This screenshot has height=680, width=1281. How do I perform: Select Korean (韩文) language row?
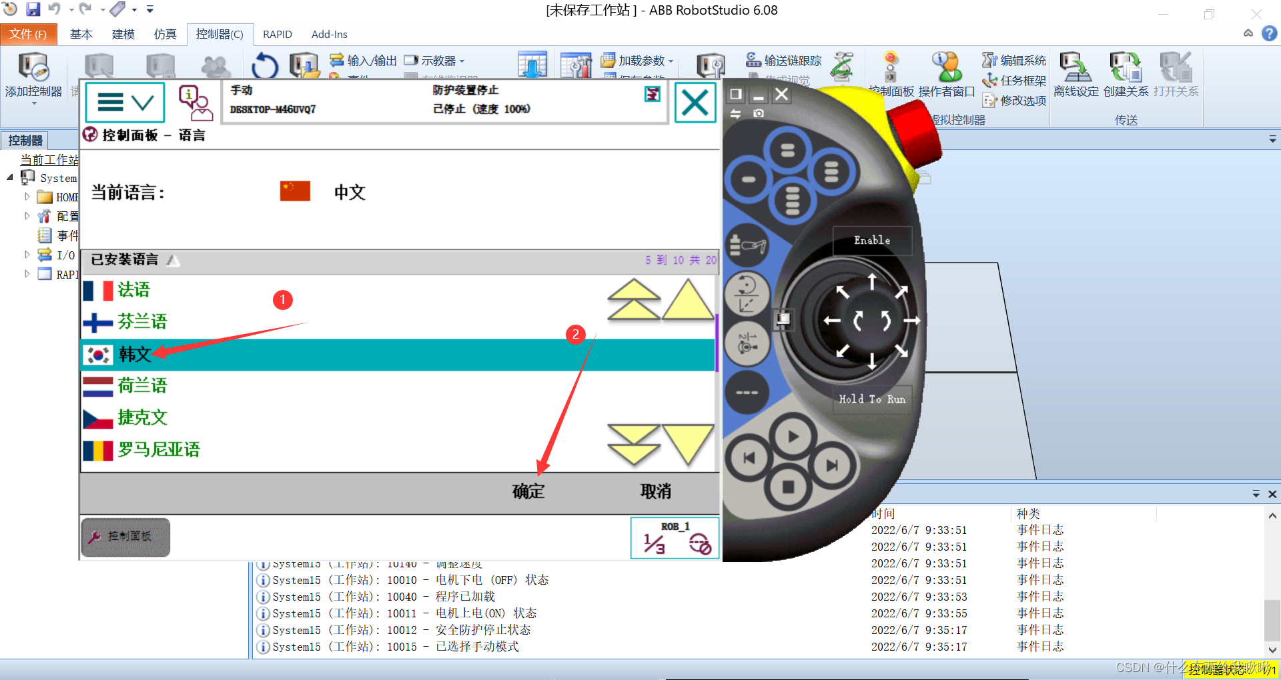pos(398,355)
